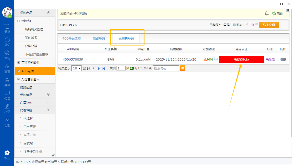Click the red 未提交认证 status bar
Image resolution: width=292 pixels, height=166 pixels.
pos(241,60)
